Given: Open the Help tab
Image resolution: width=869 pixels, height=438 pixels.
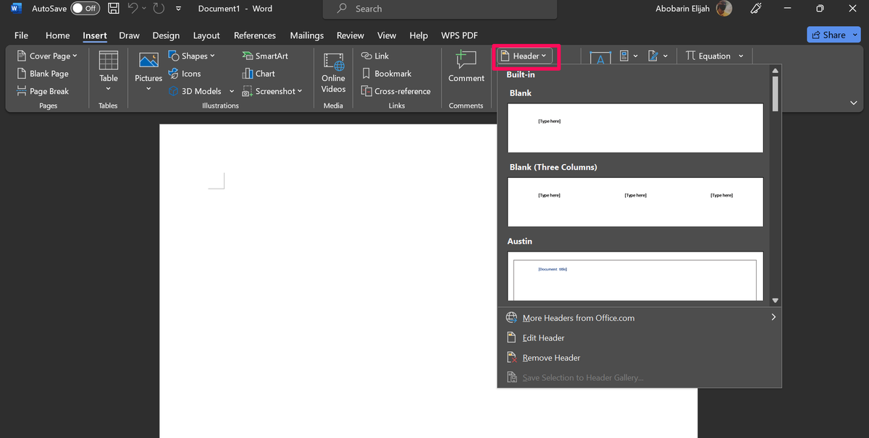Looking at the screenshot, I should point(419,35).
